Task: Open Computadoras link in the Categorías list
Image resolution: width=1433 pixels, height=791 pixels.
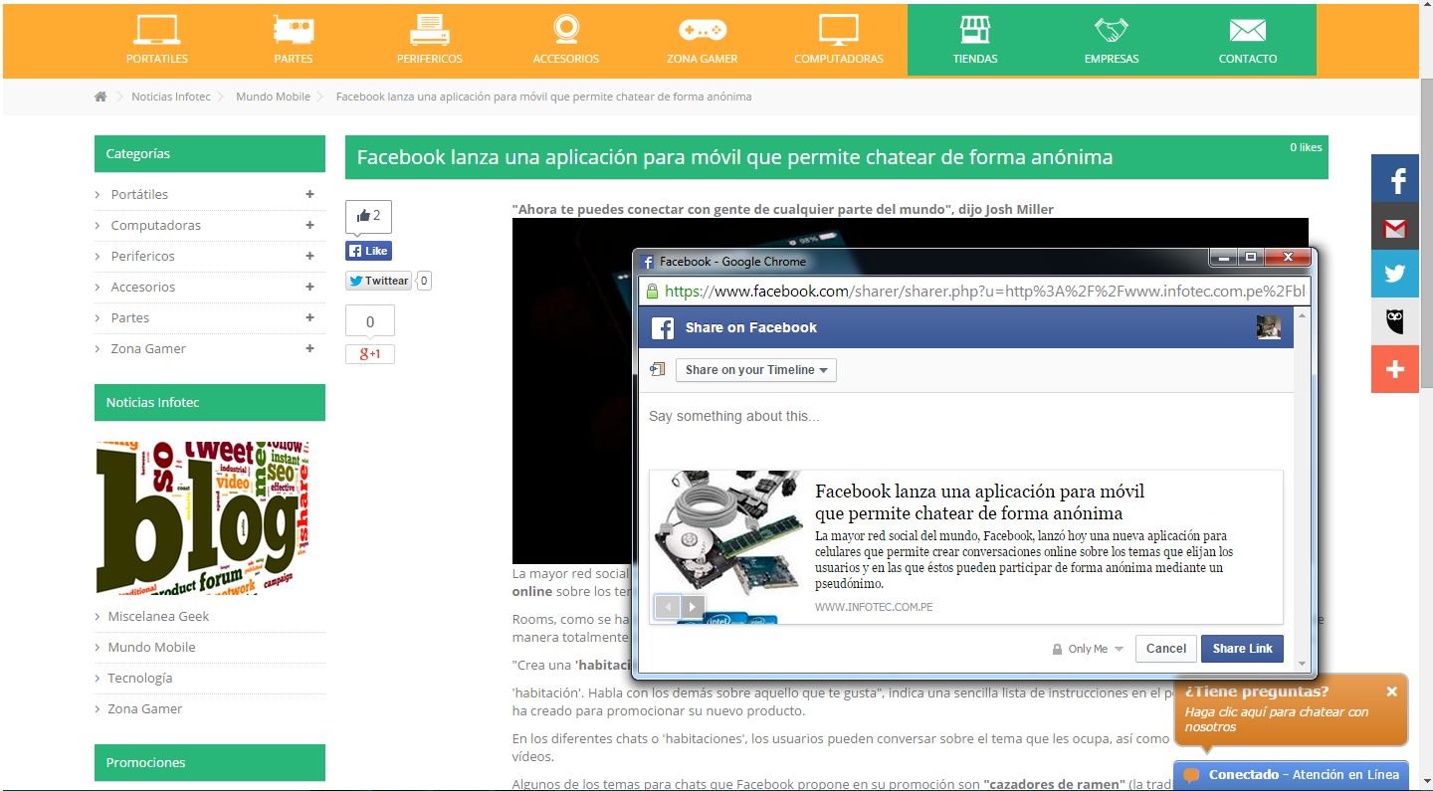Action: pos(156,225)
